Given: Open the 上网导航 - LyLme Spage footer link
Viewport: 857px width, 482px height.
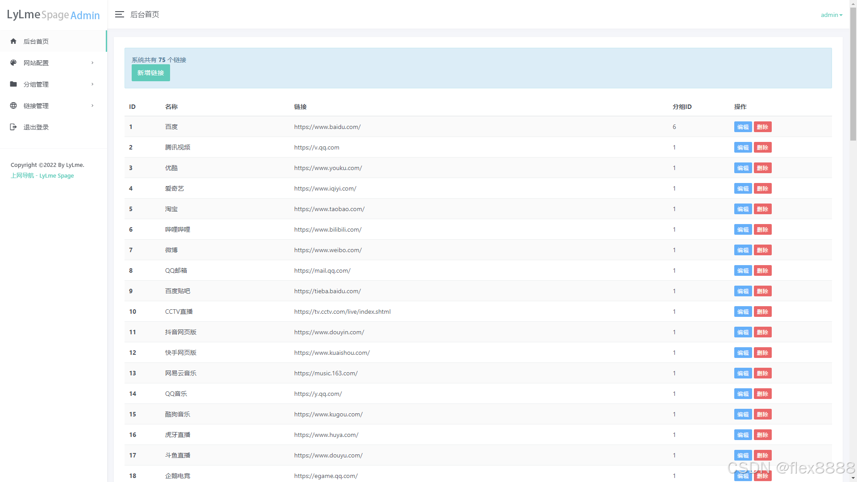Looking at the screenshot, I should coord(42,175).
